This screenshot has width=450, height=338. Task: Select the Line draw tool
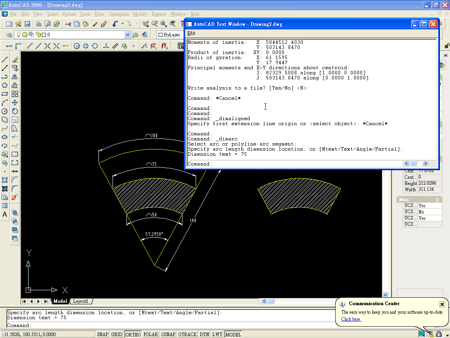pyautogui.click(x=5, y=59)
